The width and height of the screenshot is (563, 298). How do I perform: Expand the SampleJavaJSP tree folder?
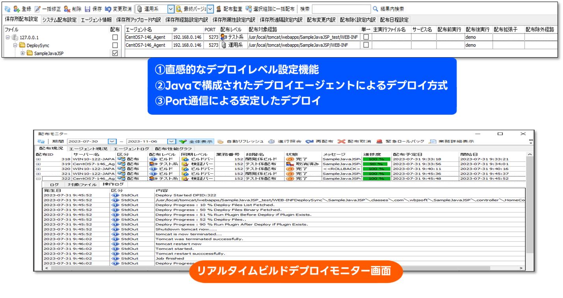click(22, 53)
